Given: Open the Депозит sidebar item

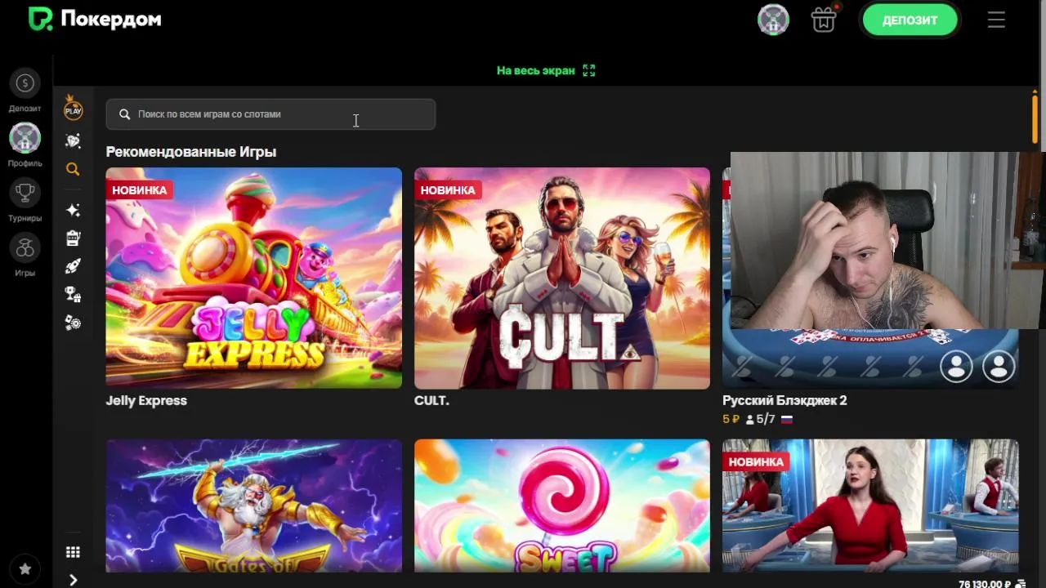Looking at the screenshot, I should coord(25,90).
